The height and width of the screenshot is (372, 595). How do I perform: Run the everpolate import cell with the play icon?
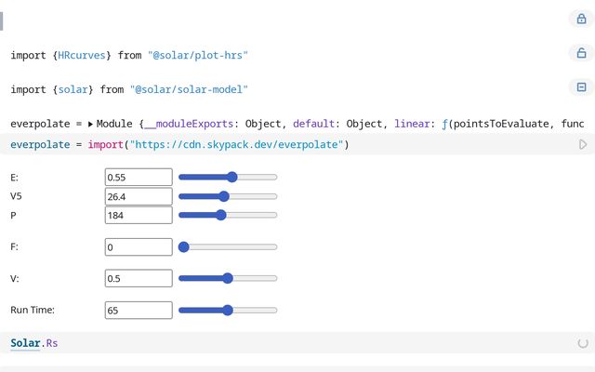(x=583, y=145)
